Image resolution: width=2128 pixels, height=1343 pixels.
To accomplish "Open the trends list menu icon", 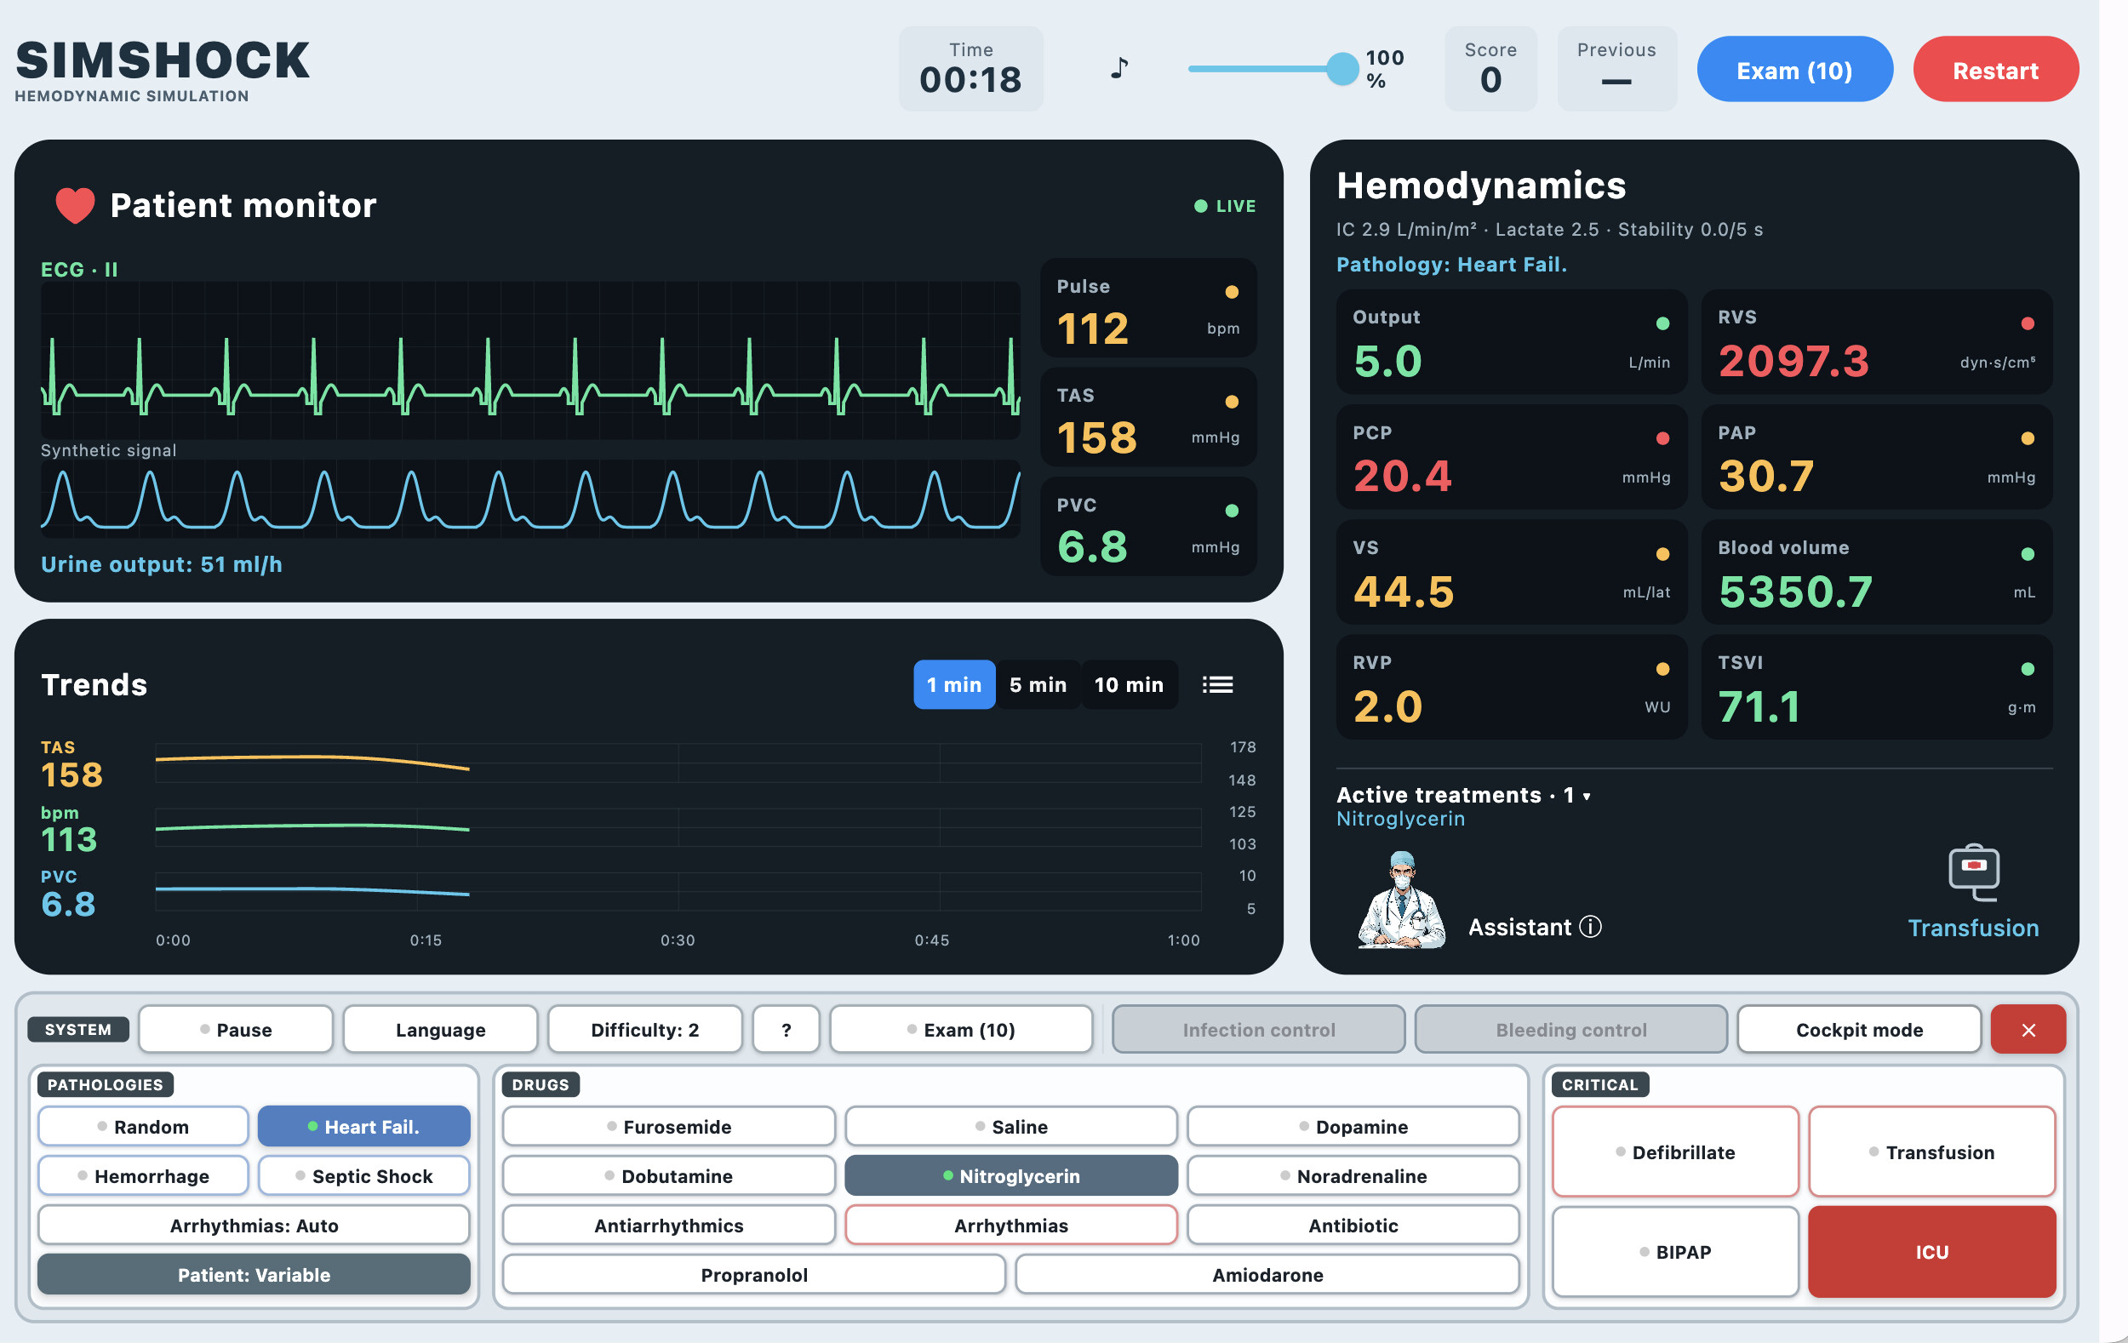I will pos(1217,685).
